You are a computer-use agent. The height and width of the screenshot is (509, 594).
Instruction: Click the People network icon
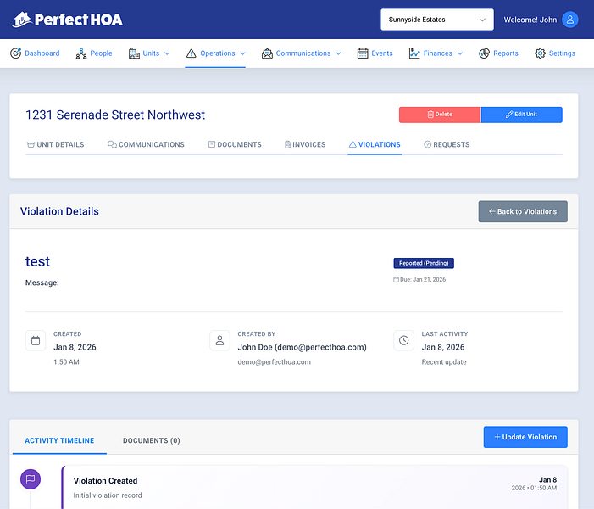click(81, 53)
